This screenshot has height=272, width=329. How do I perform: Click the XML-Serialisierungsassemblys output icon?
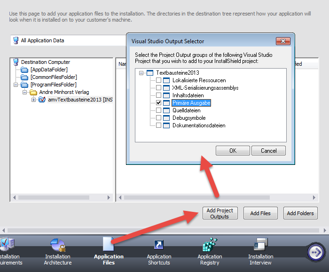tap(166, 88)
